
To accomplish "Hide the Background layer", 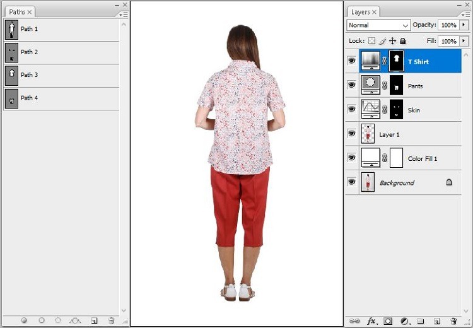I will [352, 182].
